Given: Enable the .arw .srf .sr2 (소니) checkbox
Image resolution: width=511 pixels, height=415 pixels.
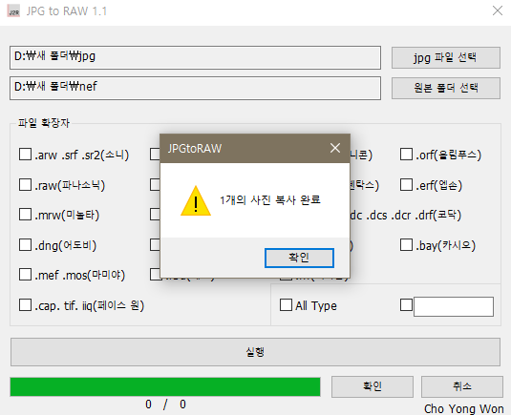Looking at the screenshot, I should (25, 155).
